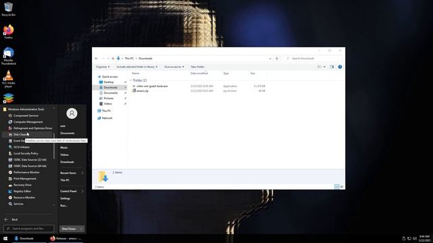Open Documents from the Start menu
Screen dimensions: 433x243
click(68, 133)
